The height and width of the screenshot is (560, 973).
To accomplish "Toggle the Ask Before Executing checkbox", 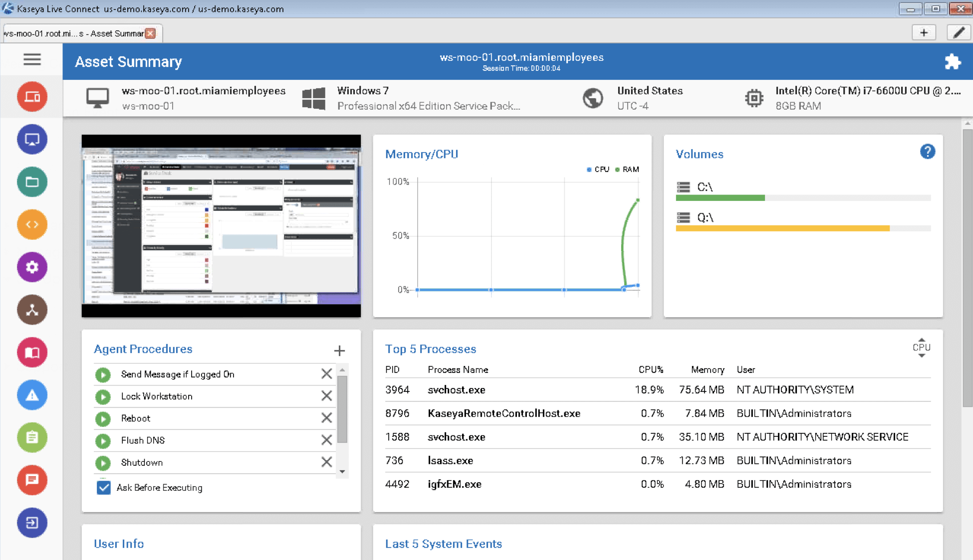I will click(103, 487).
